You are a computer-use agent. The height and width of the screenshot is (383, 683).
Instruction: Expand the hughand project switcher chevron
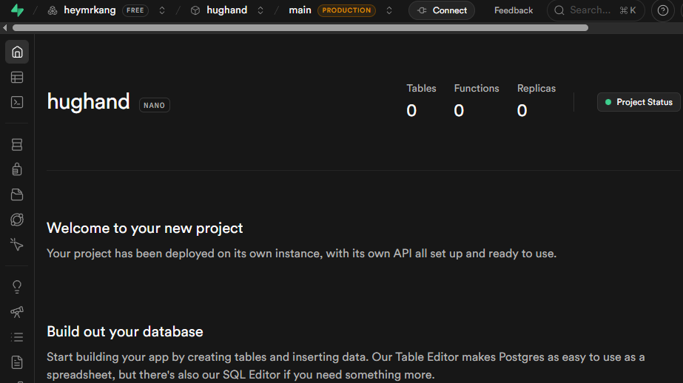(260, 10)
